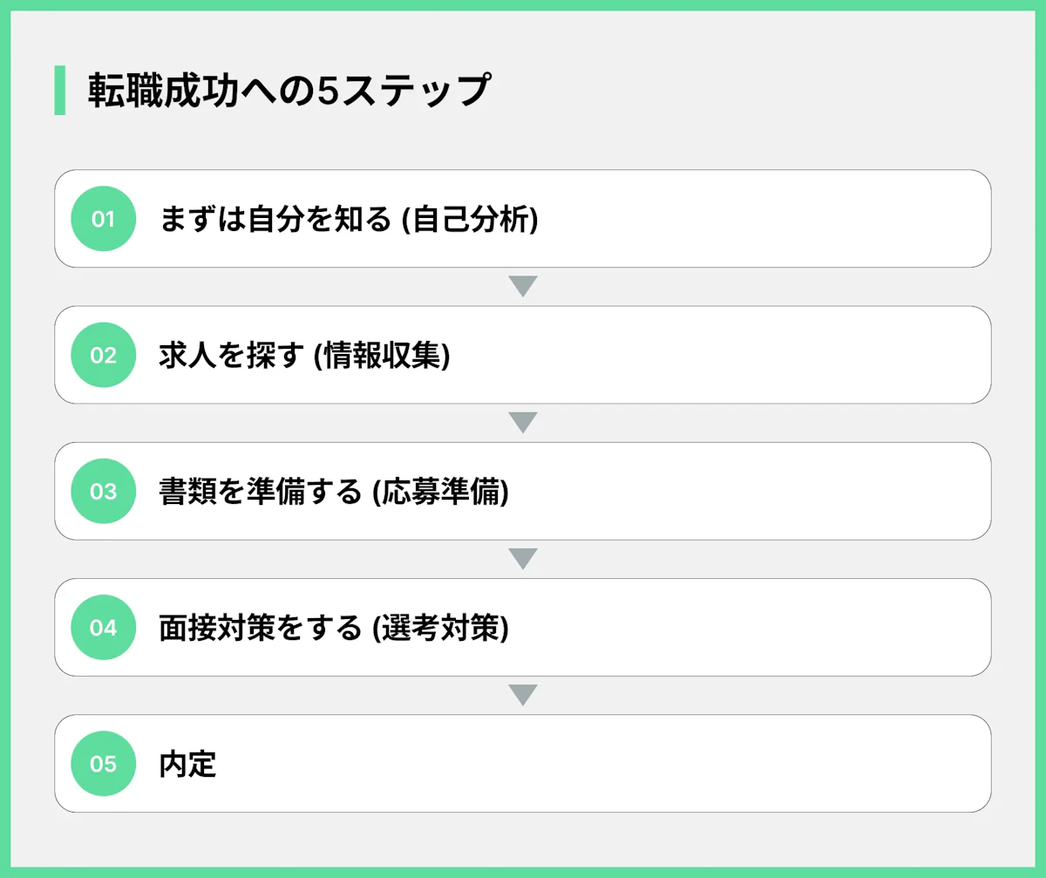
Task: Click the 05 circle beside 内定
Action: click(x=103, y=764)
